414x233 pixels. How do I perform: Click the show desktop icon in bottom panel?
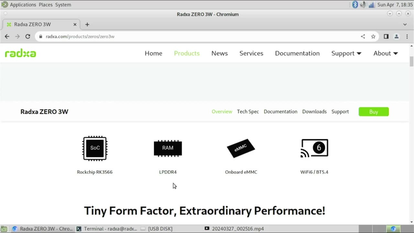coord(4,229)
